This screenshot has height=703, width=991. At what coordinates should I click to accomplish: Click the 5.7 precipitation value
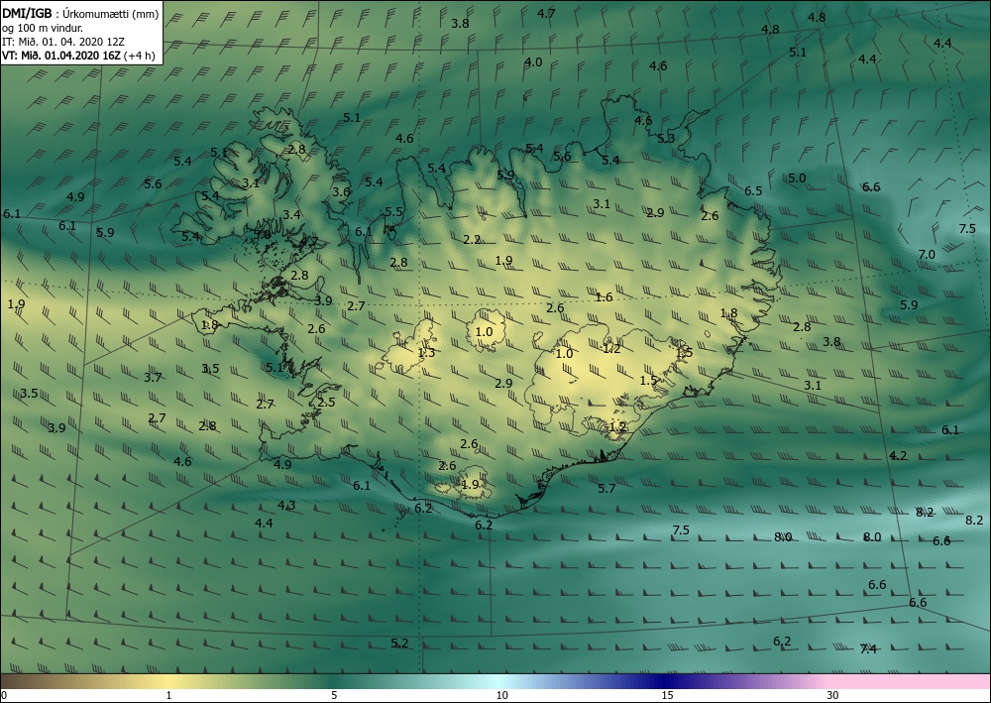coord(606,488)
